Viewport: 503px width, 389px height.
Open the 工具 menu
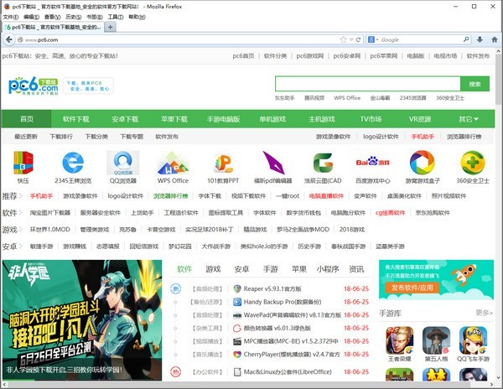coord(116,17)
